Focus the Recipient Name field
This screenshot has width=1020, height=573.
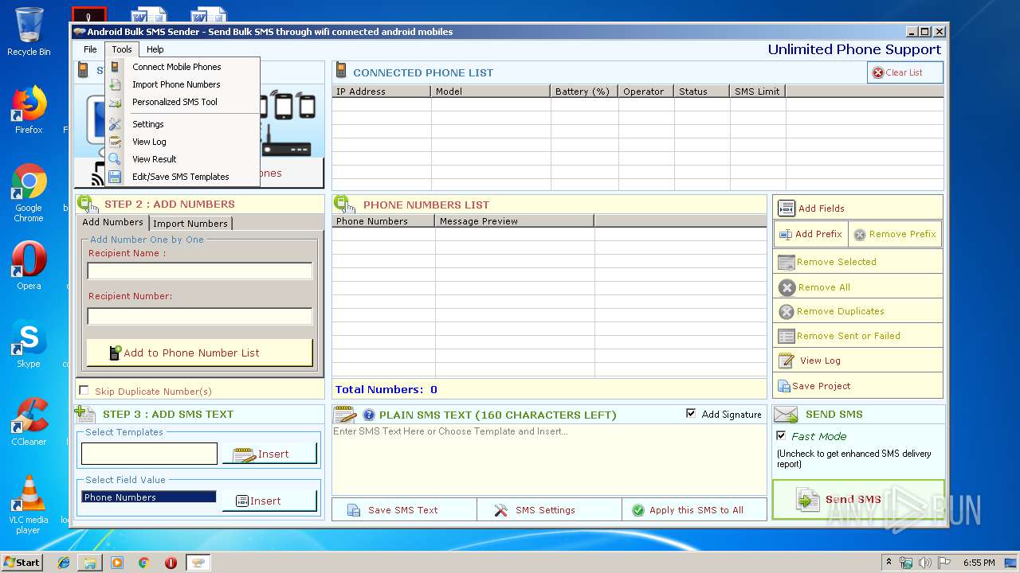(199, 271)
